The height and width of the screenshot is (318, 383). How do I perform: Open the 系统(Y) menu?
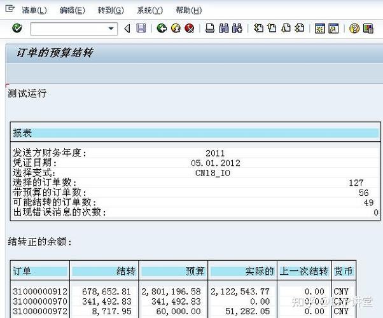pos(150,10)
